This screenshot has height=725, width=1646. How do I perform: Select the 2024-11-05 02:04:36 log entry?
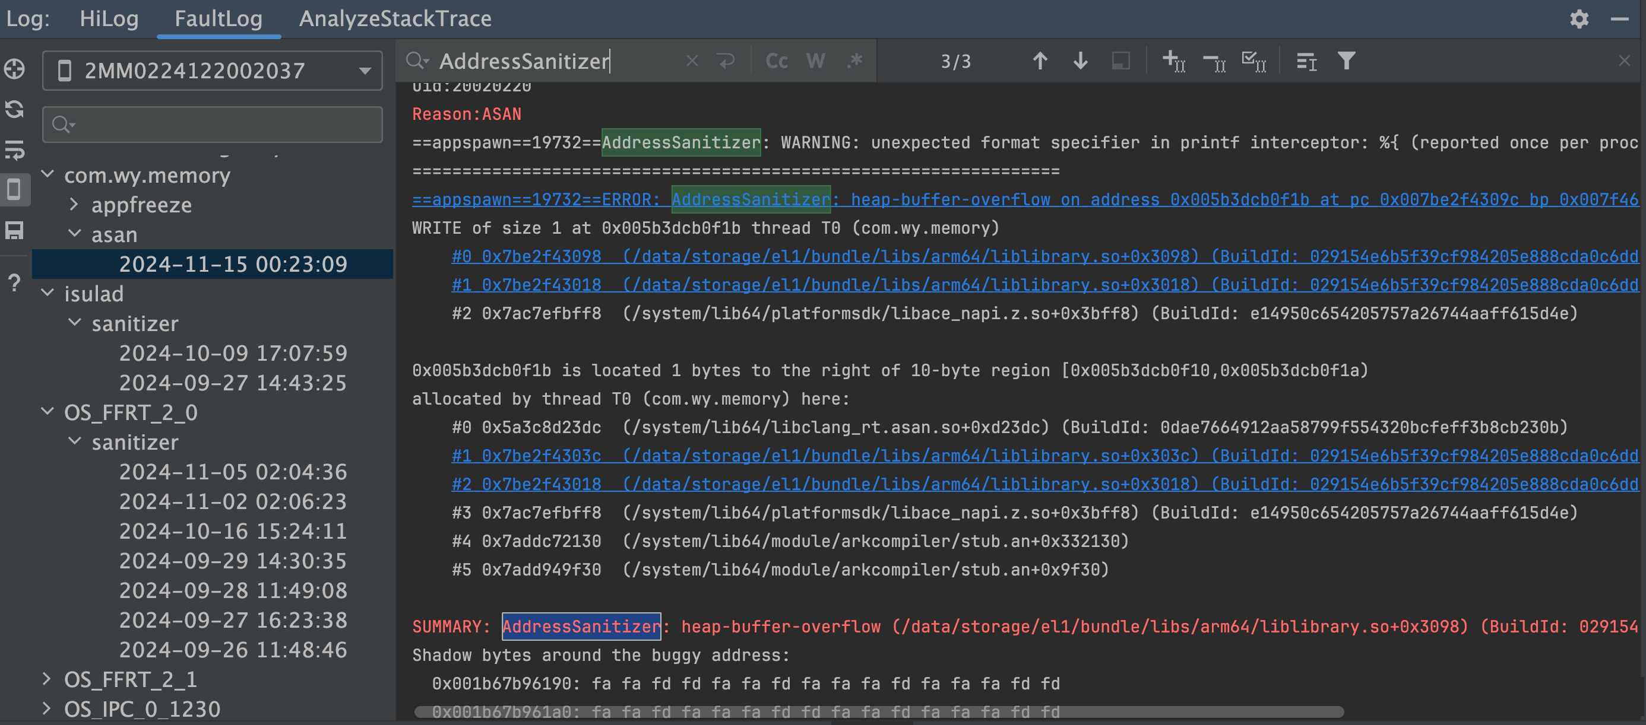click(x=233, y=472)
